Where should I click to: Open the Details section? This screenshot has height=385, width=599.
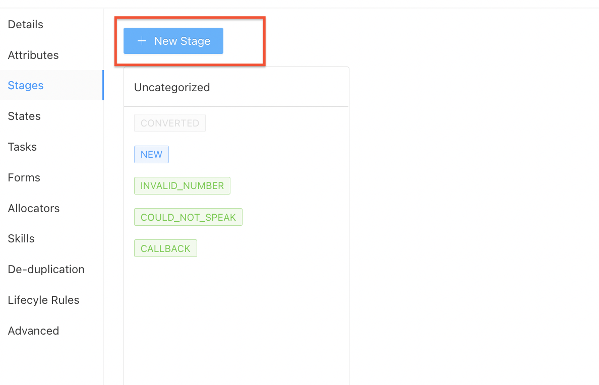tap(26, 24)
